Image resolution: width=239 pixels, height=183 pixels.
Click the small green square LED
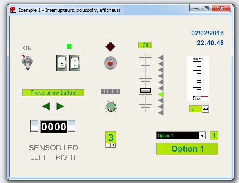click(69, 46)
